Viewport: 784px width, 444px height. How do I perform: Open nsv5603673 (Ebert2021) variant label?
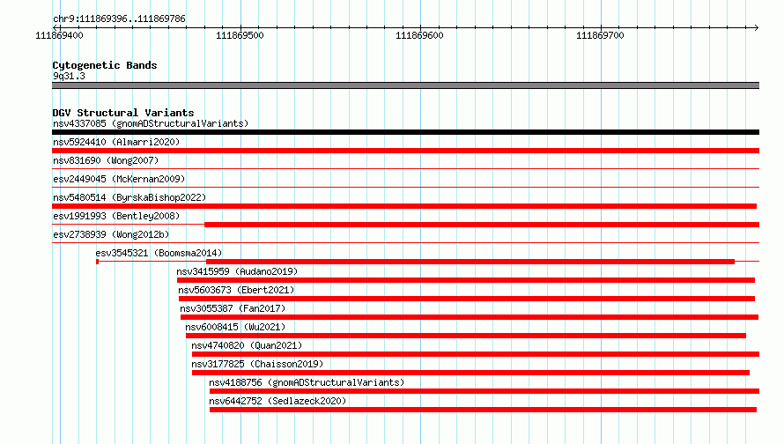[x=236, y=290]
